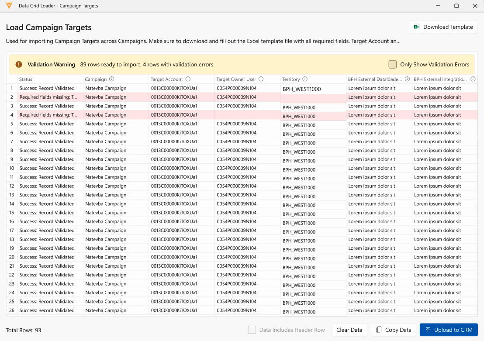The height and width of the screenshot is (341, 484).
Task: Select row number 10 header
Action: coord(12,168)
